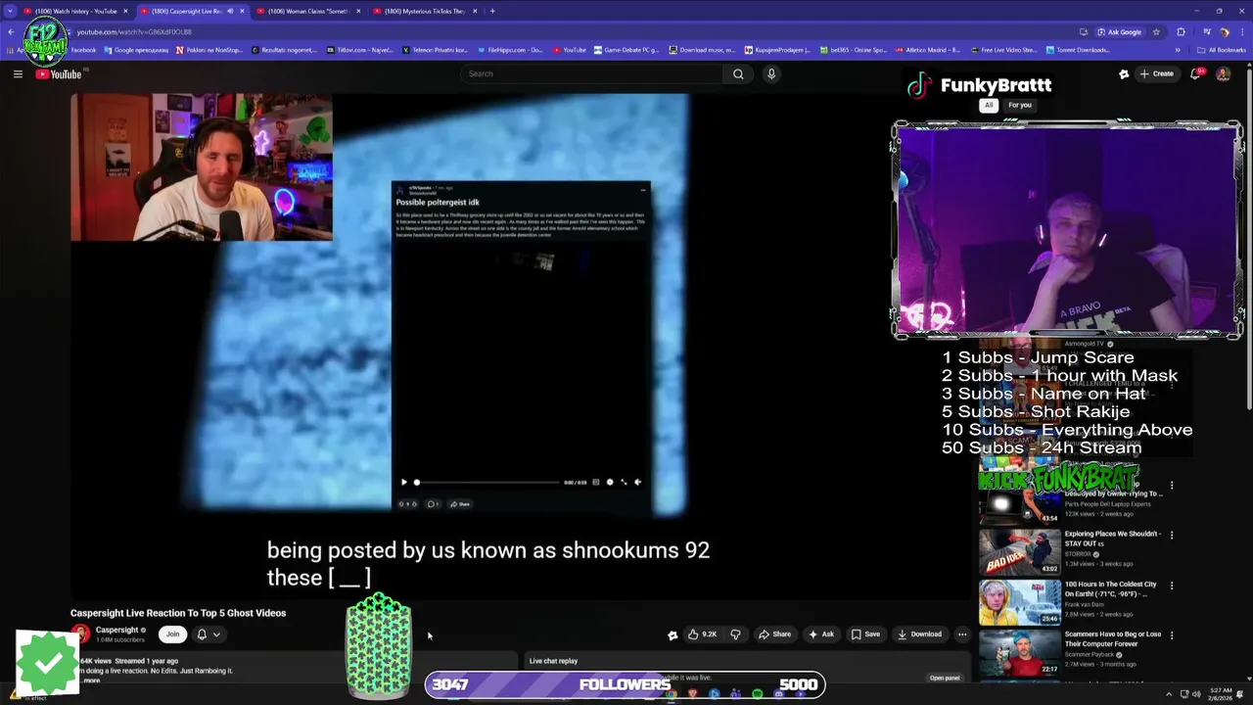
Task: Open the 'FileHippo.com' bookmark
Action: 509,50
